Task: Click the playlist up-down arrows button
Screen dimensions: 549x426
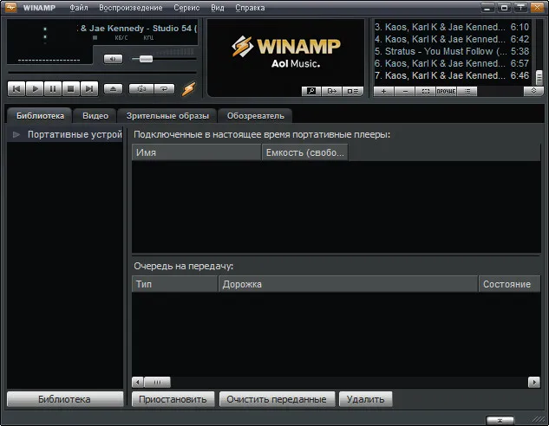Action: pyautogui.click(x=533, y=91)
